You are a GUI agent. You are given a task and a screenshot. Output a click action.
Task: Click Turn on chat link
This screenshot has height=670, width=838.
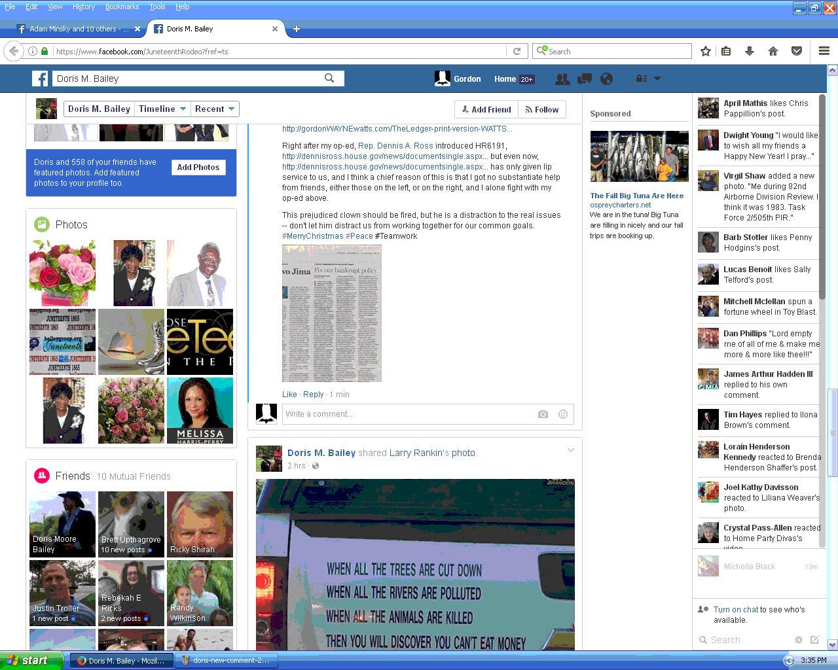pyautogui.click(x=735, y=609)
